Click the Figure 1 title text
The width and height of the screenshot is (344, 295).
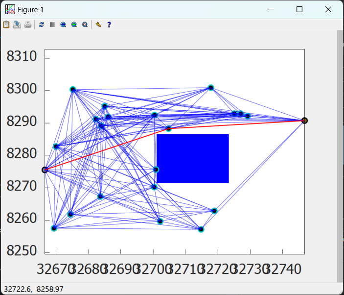[x=30, y=9]
